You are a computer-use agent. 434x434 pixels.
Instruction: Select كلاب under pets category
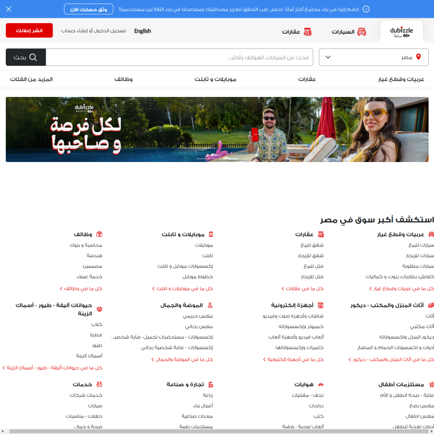coord(96,325)
